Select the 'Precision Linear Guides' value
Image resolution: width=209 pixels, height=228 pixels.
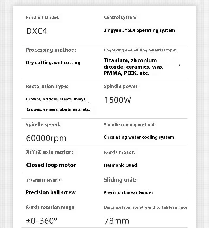129,192
